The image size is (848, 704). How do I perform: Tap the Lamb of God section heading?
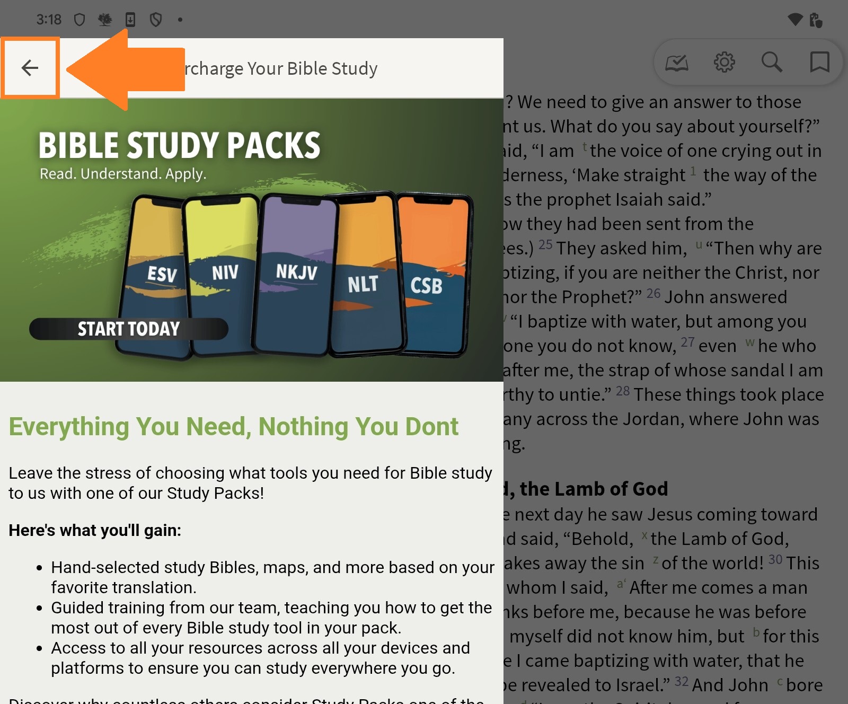click(586, 489)
